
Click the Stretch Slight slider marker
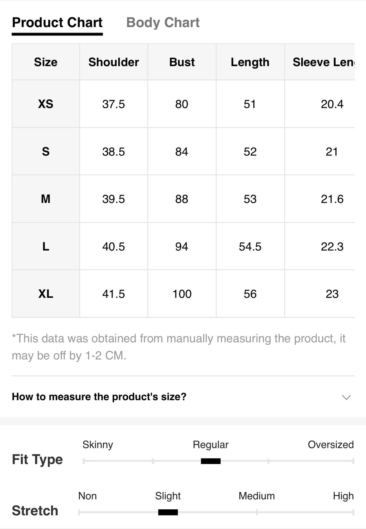pyautogui.click(x=168, y=513)
